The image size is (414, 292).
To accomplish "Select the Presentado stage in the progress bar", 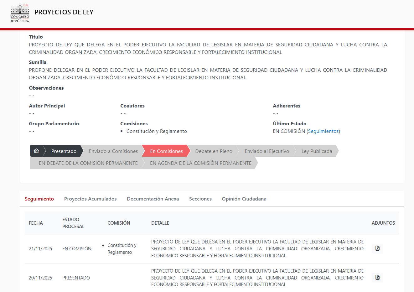I will point(64,151).
